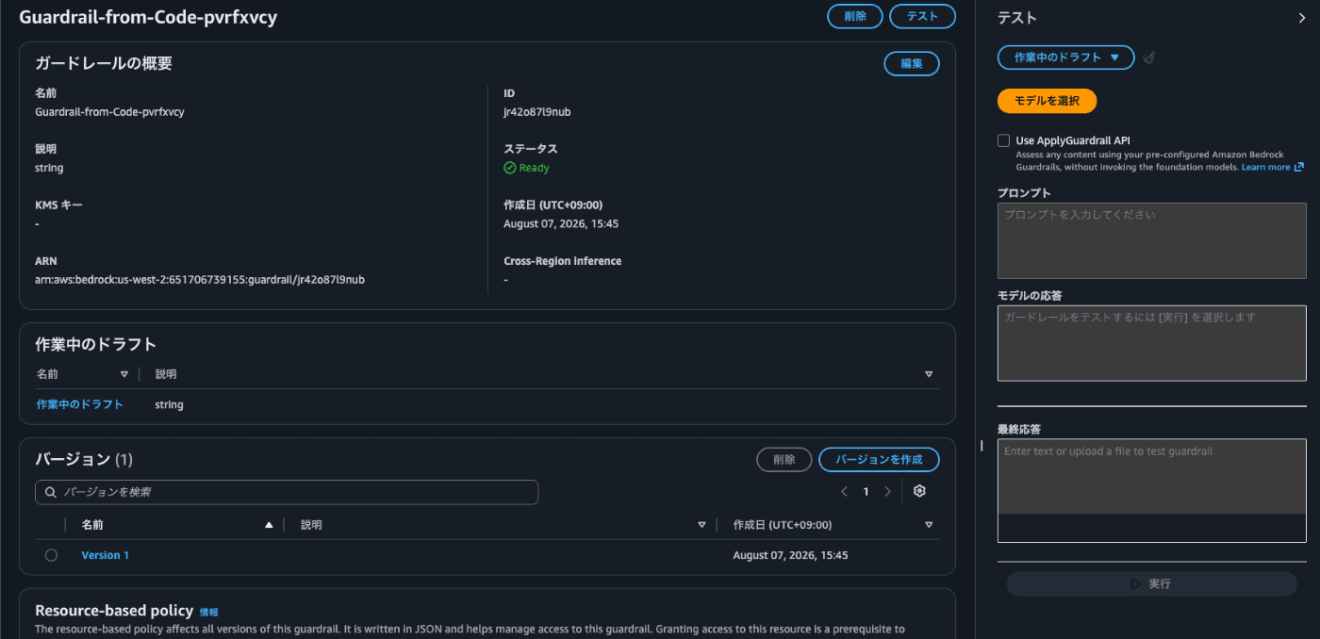The height and width of the screenshot is (639, 1320).
Task: Open the 作業中のドラフト version dropdown
Action: (1065, 57)
